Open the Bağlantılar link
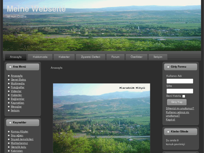The image size is (204, 153). click(18, 99)
